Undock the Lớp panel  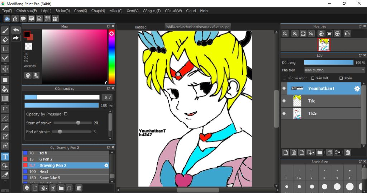[x=360, y=55]
